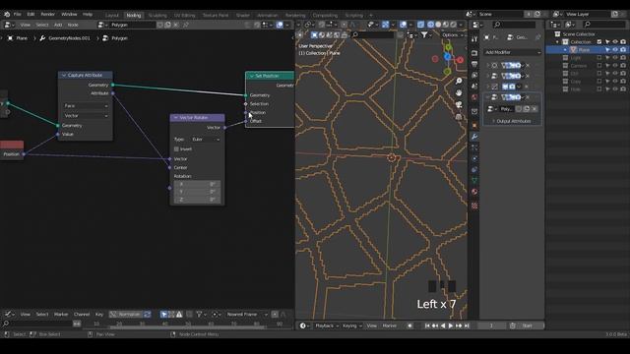This screenshot has height=354, width=630.
Task: Collapse the Vector Rotate node
Action: (x=175, y=118)
